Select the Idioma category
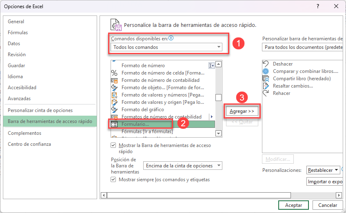 [x=50, y=77]
